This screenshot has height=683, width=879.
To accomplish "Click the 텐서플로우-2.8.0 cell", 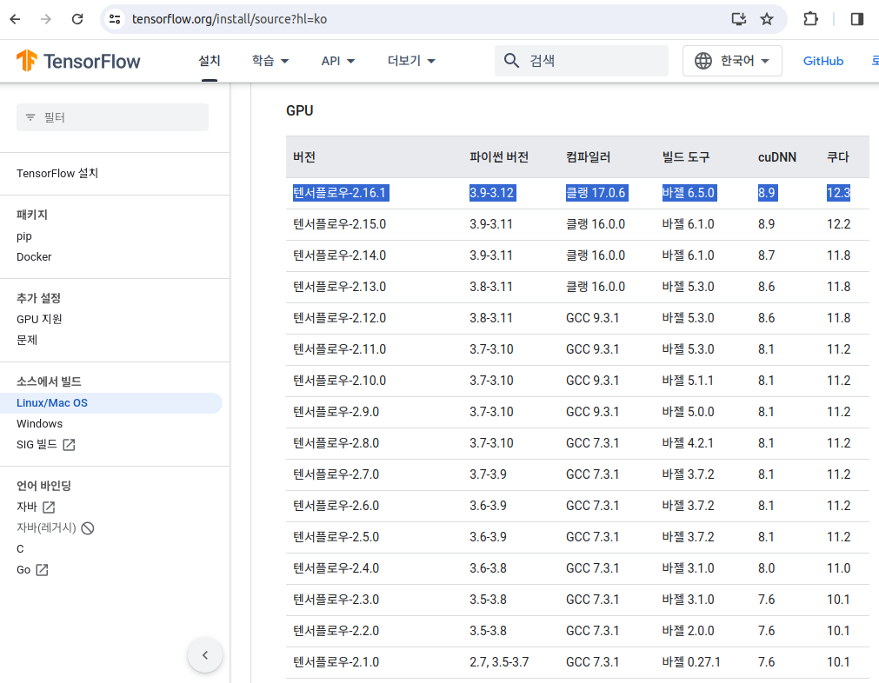I will click(x=336, y=443).
